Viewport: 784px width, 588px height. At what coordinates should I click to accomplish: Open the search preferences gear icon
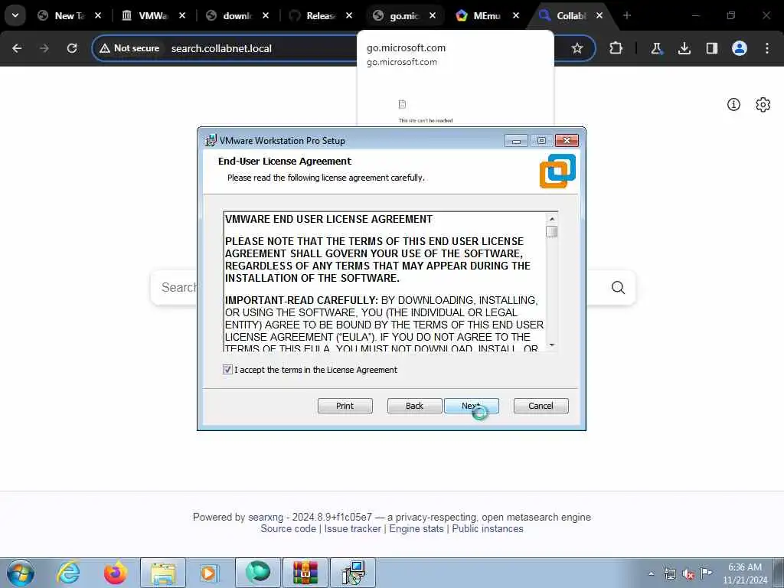(763, 104)
